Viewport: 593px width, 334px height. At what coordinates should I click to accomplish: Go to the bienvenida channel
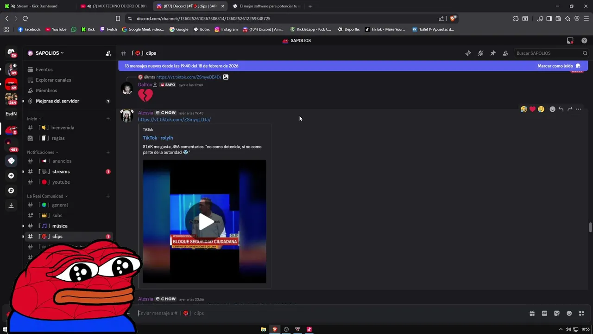pyautogui.click(x=69, y=128)
